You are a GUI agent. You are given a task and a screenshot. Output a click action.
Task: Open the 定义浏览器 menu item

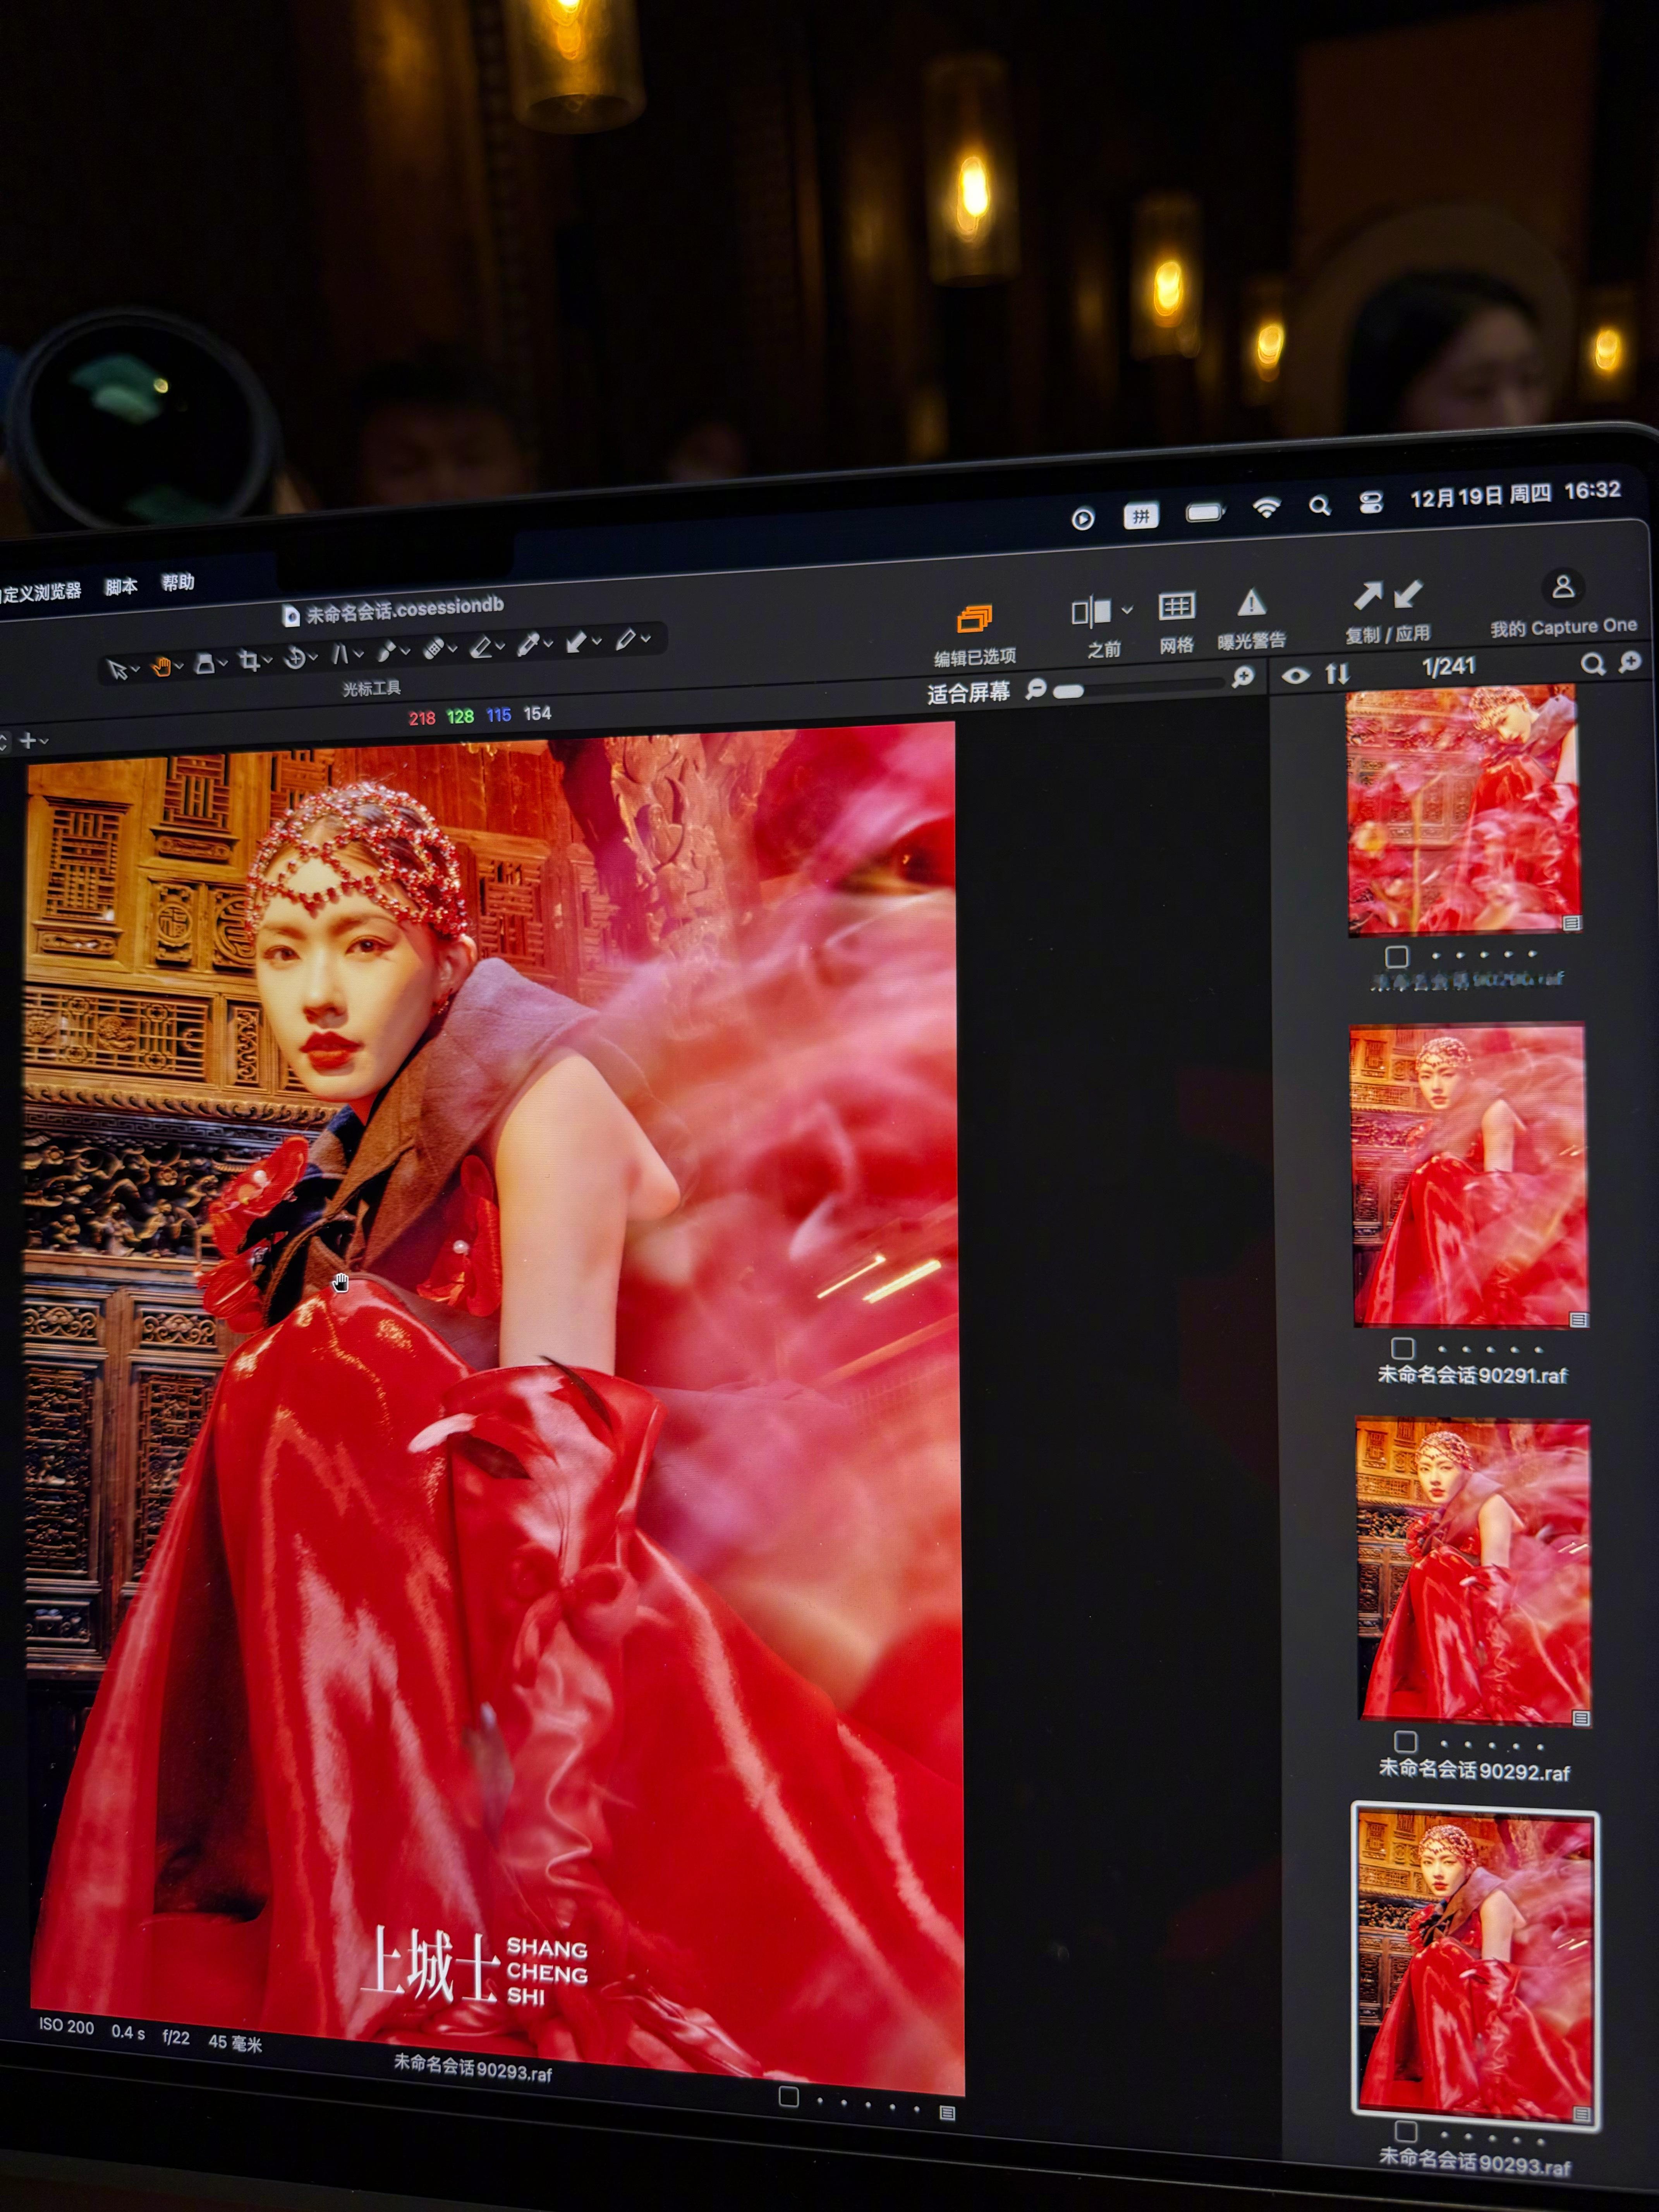(40, 592)
